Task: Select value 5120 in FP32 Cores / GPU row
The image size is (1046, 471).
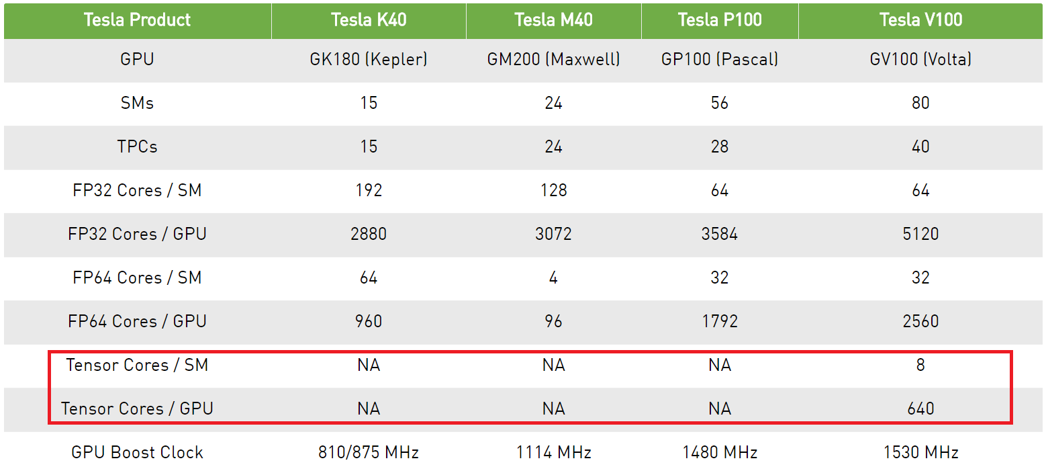Action: click(x=920, y=234)
